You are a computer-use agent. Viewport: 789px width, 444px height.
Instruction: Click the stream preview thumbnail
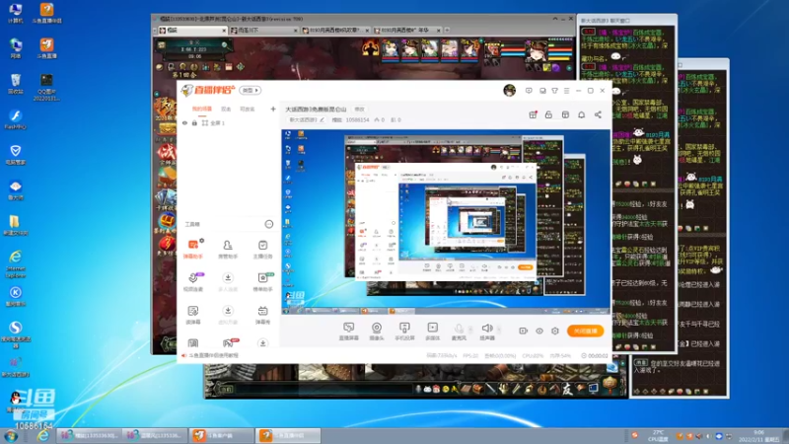(446, 222)
